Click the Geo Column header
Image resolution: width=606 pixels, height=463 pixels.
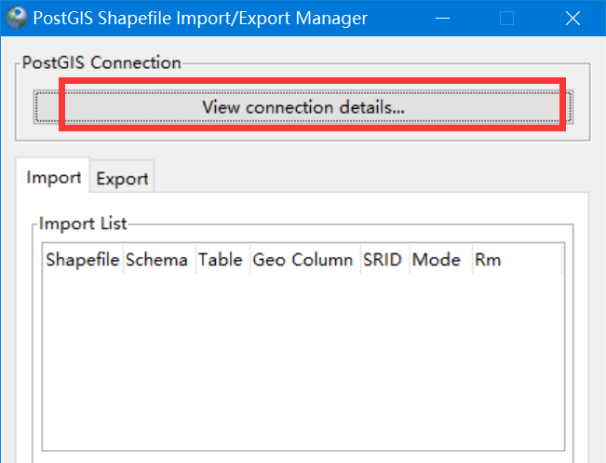coord(303,260)
